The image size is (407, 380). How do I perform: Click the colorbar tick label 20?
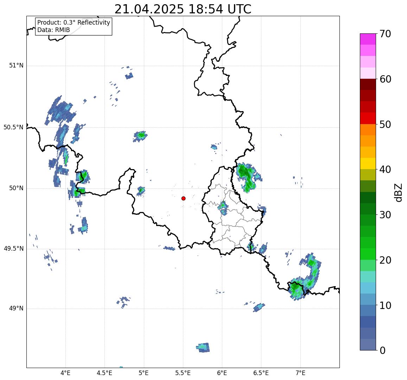385,260
